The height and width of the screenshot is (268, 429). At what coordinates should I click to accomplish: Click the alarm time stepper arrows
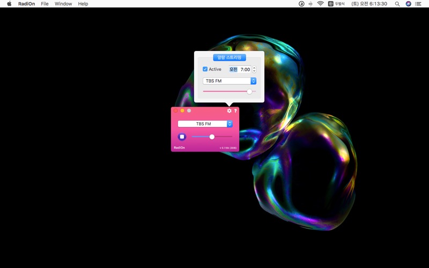tap(254, 70)
